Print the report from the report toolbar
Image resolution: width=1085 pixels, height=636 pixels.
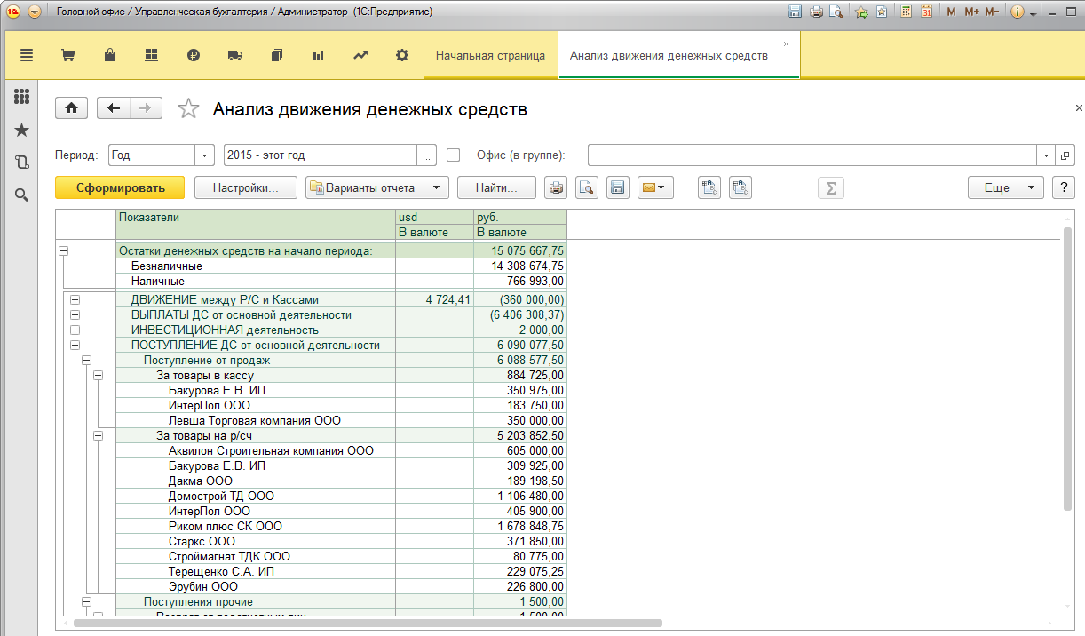click(556, 187)
